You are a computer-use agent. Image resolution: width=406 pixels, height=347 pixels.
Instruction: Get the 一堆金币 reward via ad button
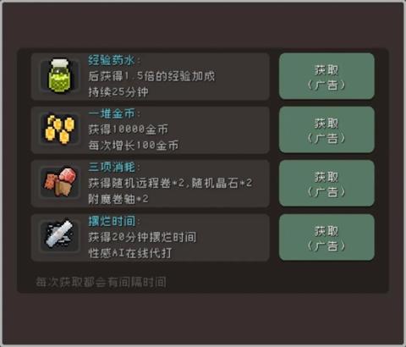coord(326,129)
